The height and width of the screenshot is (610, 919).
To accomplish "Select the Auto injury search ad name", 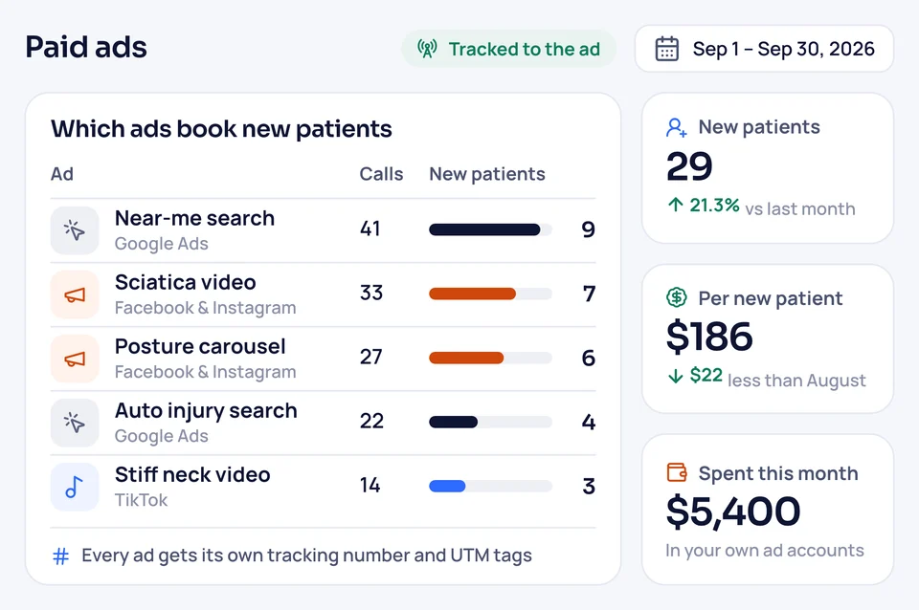I will click(x=206, y=411).
